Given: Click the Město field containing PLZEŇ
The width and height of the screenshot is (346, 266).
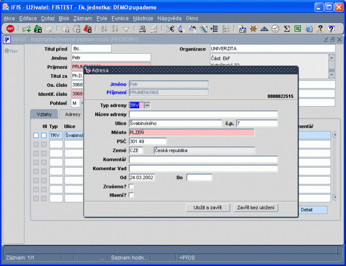Looking at the screenshot, I should coord(191,132).
